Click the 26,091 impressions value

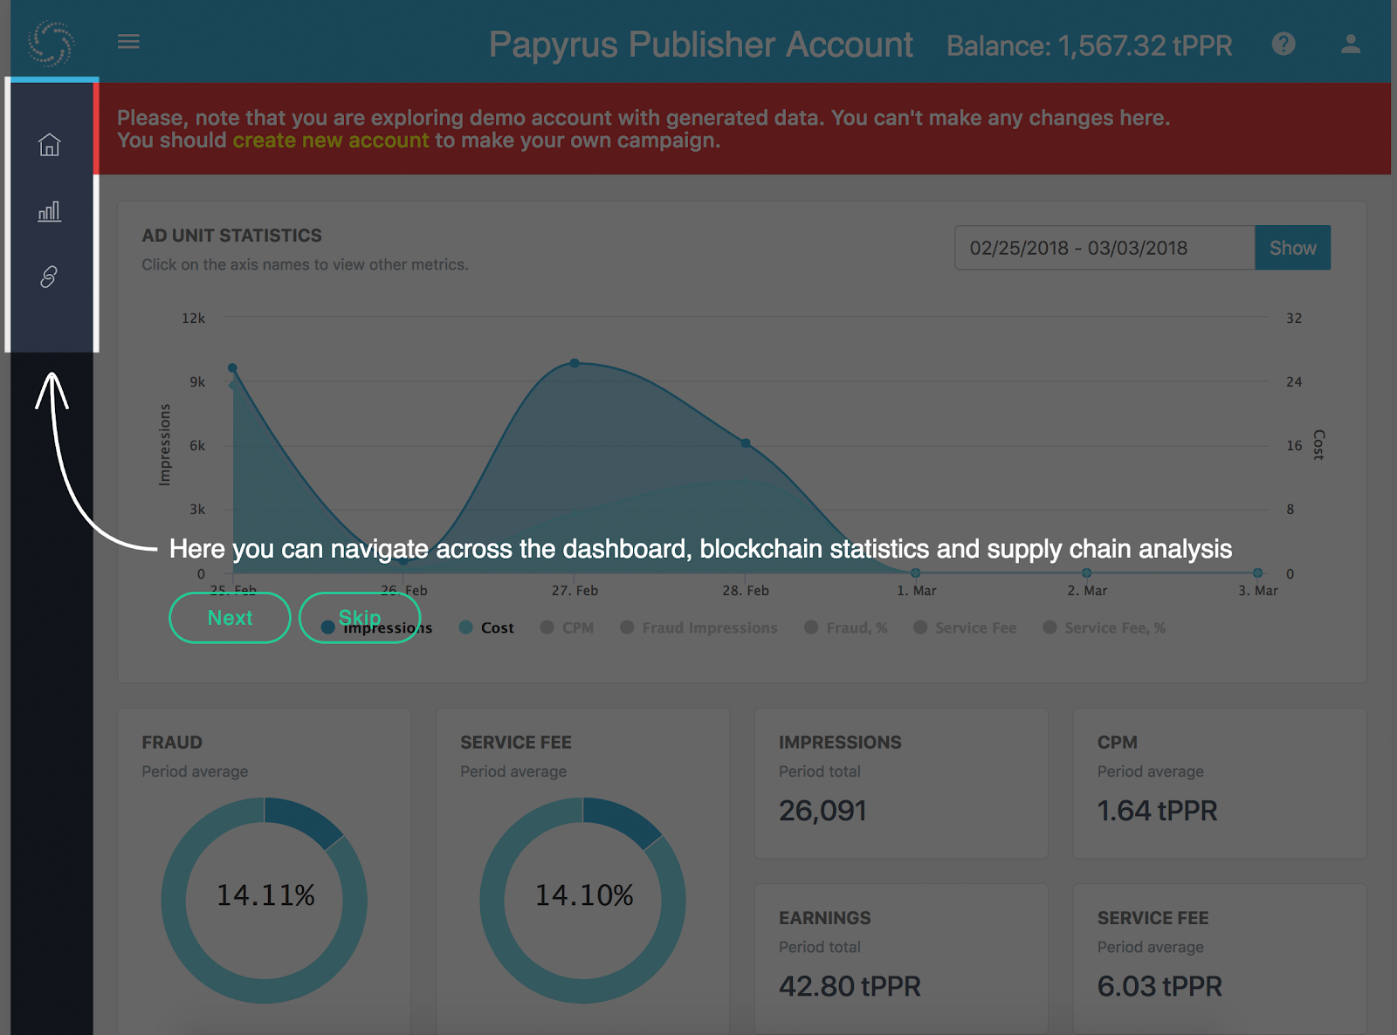coord(822,811)
